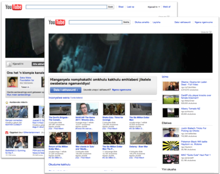Open the Funda kabanzi link
The width and height of the screenshot is (220, 174).
(x=76, y=97)
